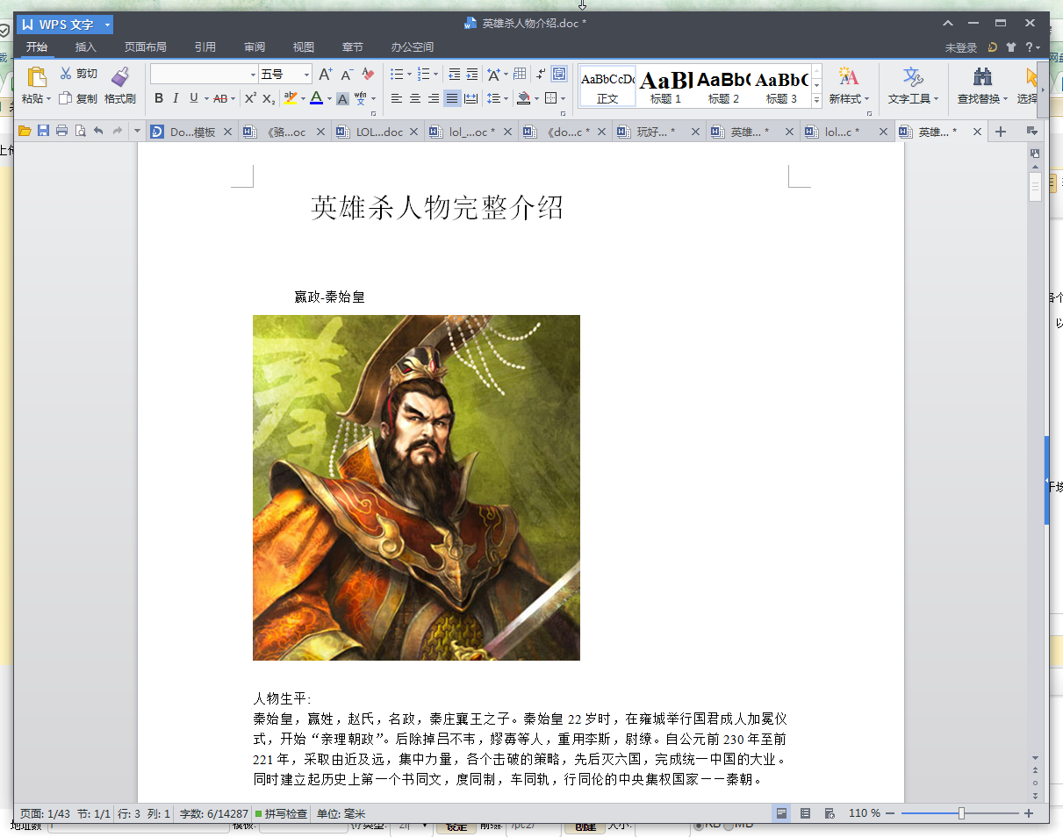The width and height of the screenshot is (1063, 837).
Task: Insert table from the grid icon
Action: (520, 75)
